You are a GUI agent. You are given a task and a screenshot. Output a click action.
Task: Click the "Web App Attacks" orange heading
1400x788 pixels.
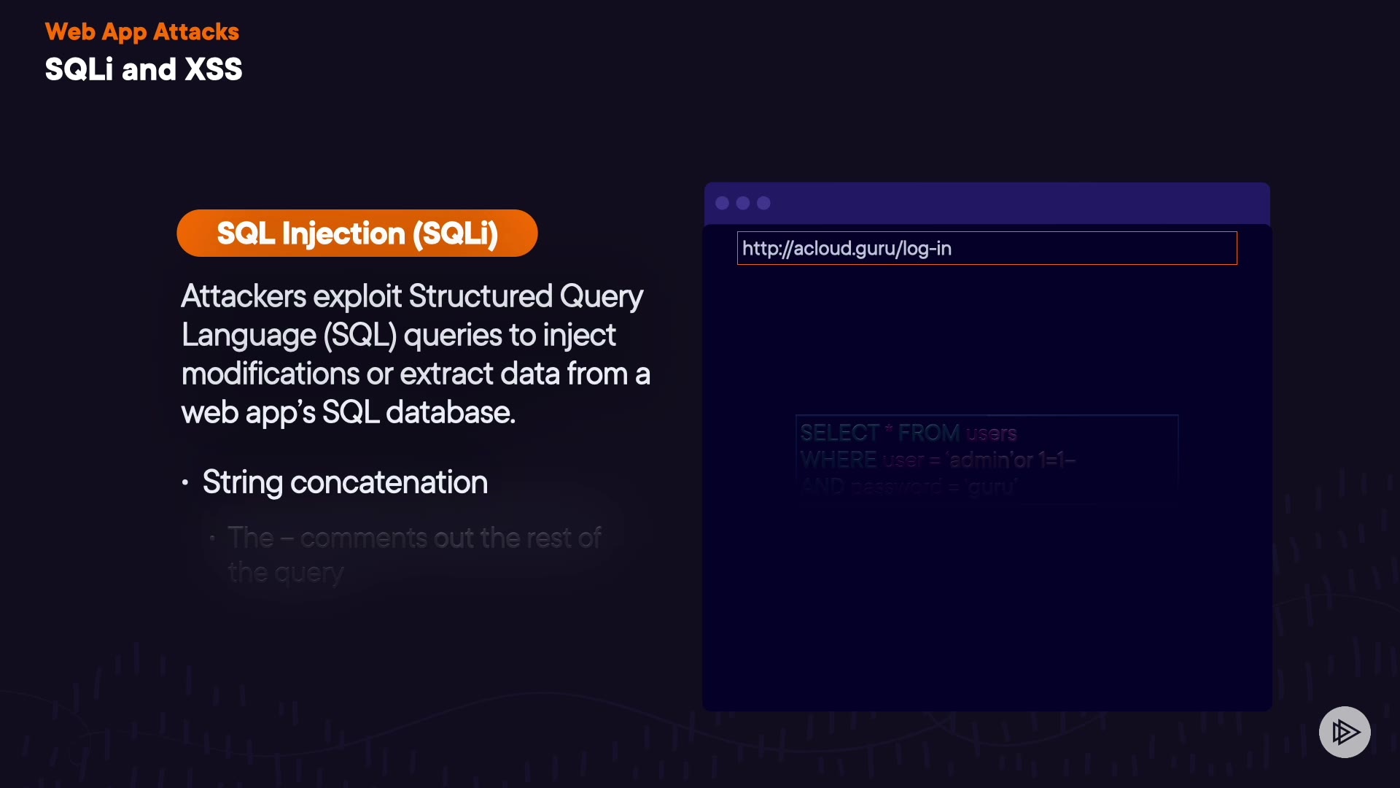(142, 31)
